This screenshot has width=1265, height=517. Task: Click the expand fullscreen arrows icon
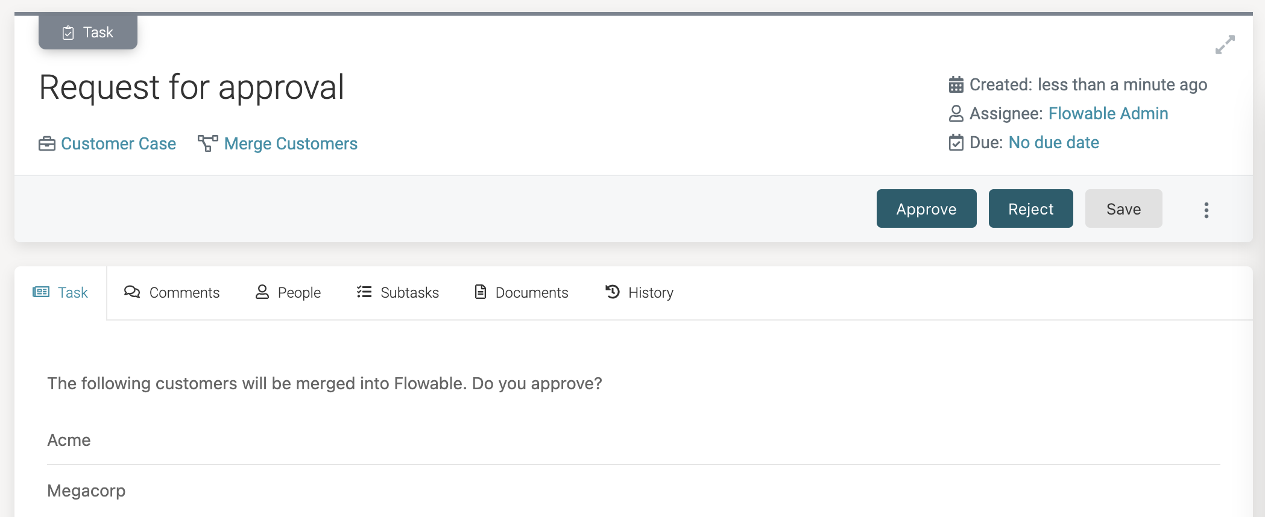(x=1225, y=45)
